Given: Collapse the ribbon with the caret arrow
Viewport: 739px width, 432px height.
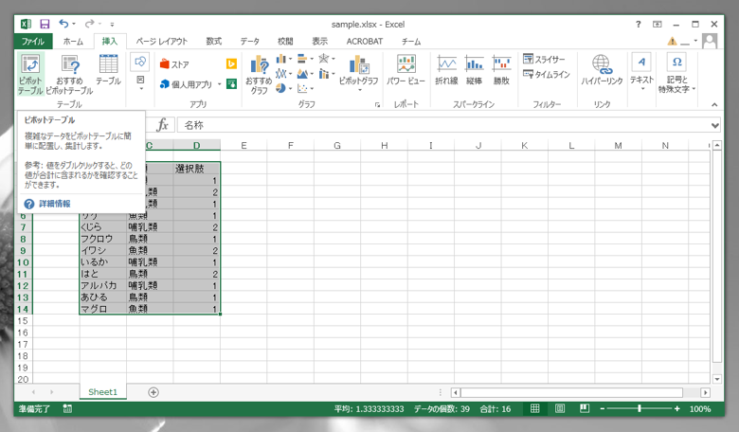Looking at the screenshot, I should coord(714,104).
